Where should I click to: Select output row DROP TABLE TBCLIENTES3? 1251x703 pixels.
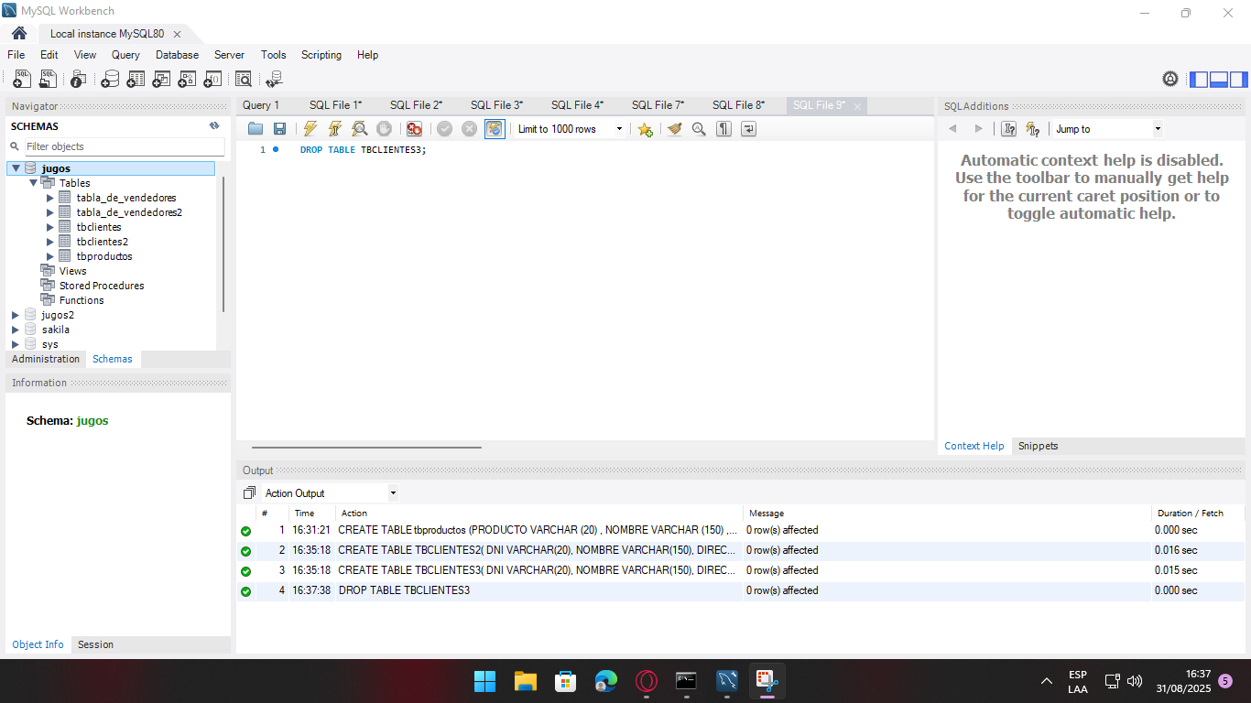click(x=740, y=590)
